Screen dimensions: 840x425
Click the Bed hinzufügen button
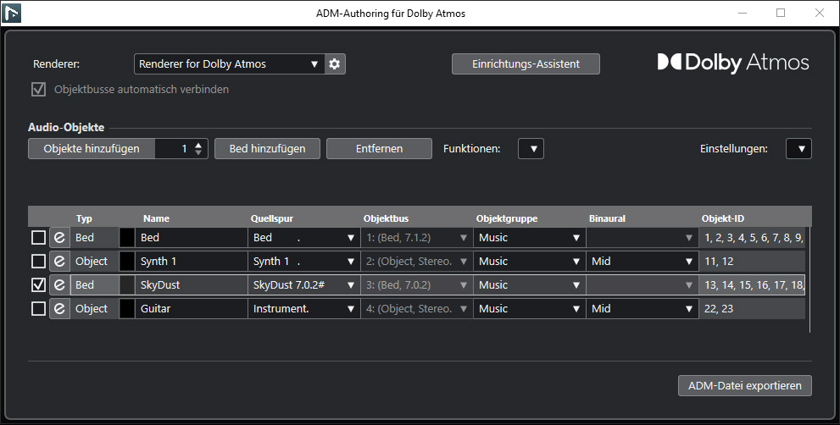tap(267, 149)
